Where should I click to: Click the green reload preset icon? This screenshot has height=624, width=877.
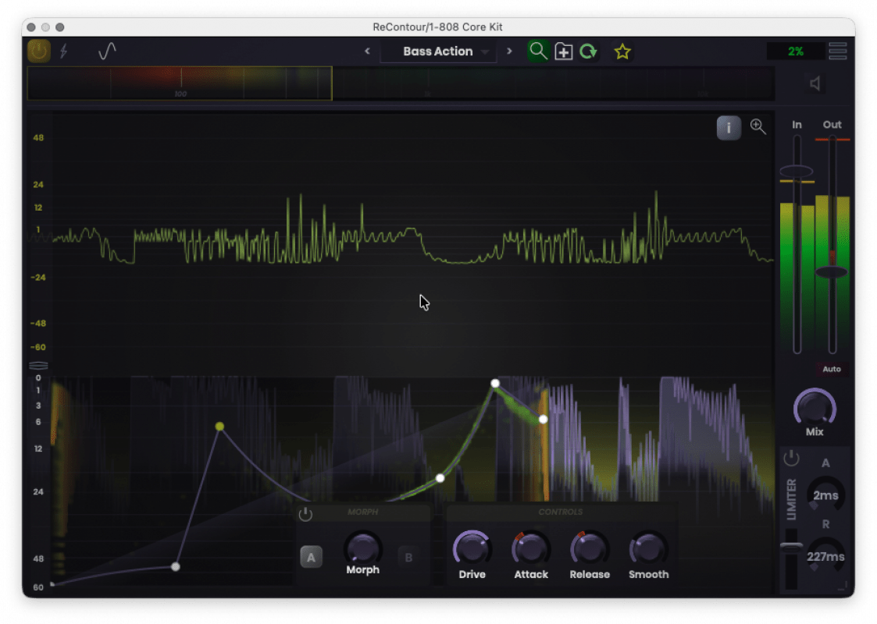(588, 51)
